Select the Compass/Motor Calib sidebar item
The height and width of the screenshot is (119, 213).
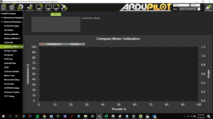(12, 47)
